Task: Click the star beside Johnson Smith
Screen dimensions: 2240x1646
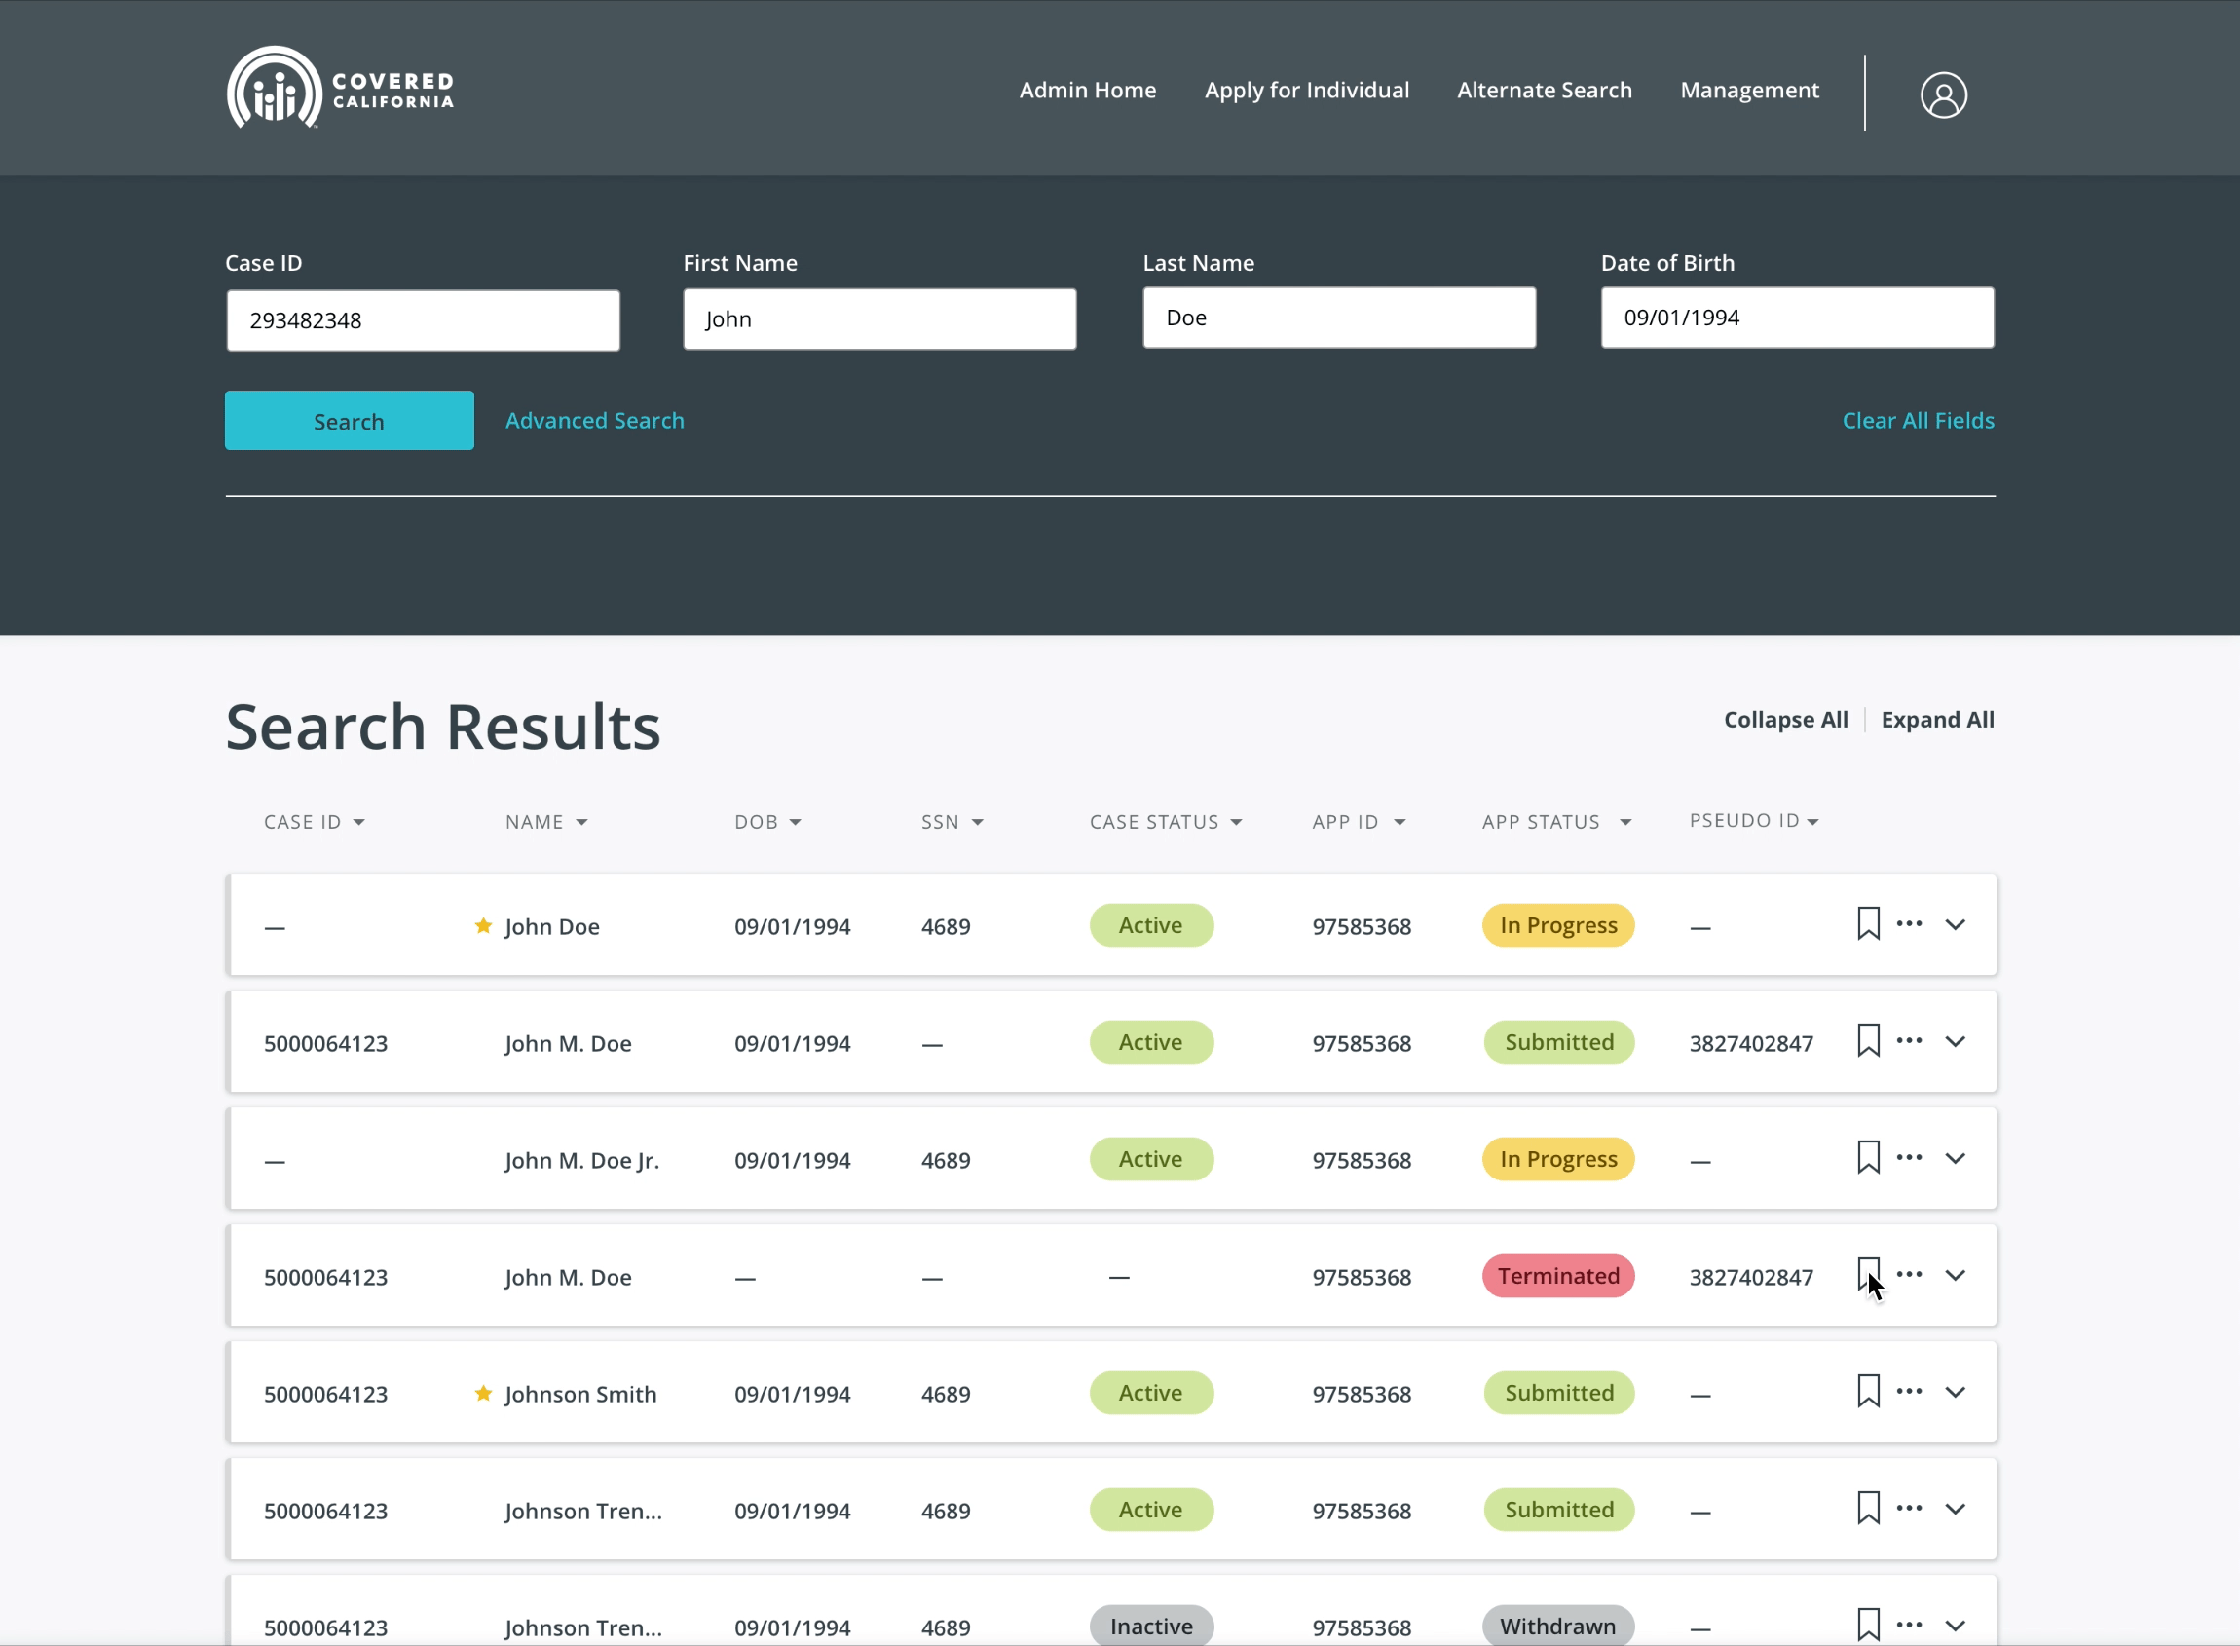Action: (483, 1393)
